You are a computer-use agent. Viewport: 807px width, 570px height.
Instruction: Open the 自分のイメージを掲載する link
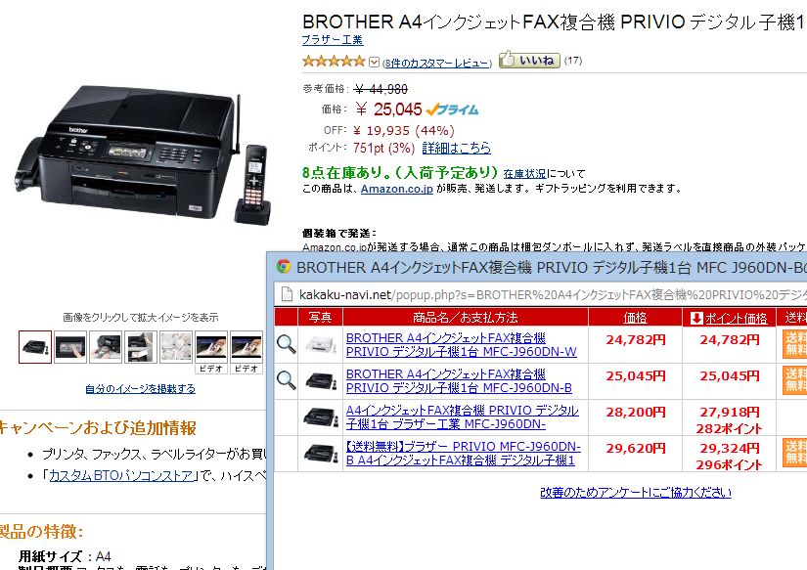[141, 388]
